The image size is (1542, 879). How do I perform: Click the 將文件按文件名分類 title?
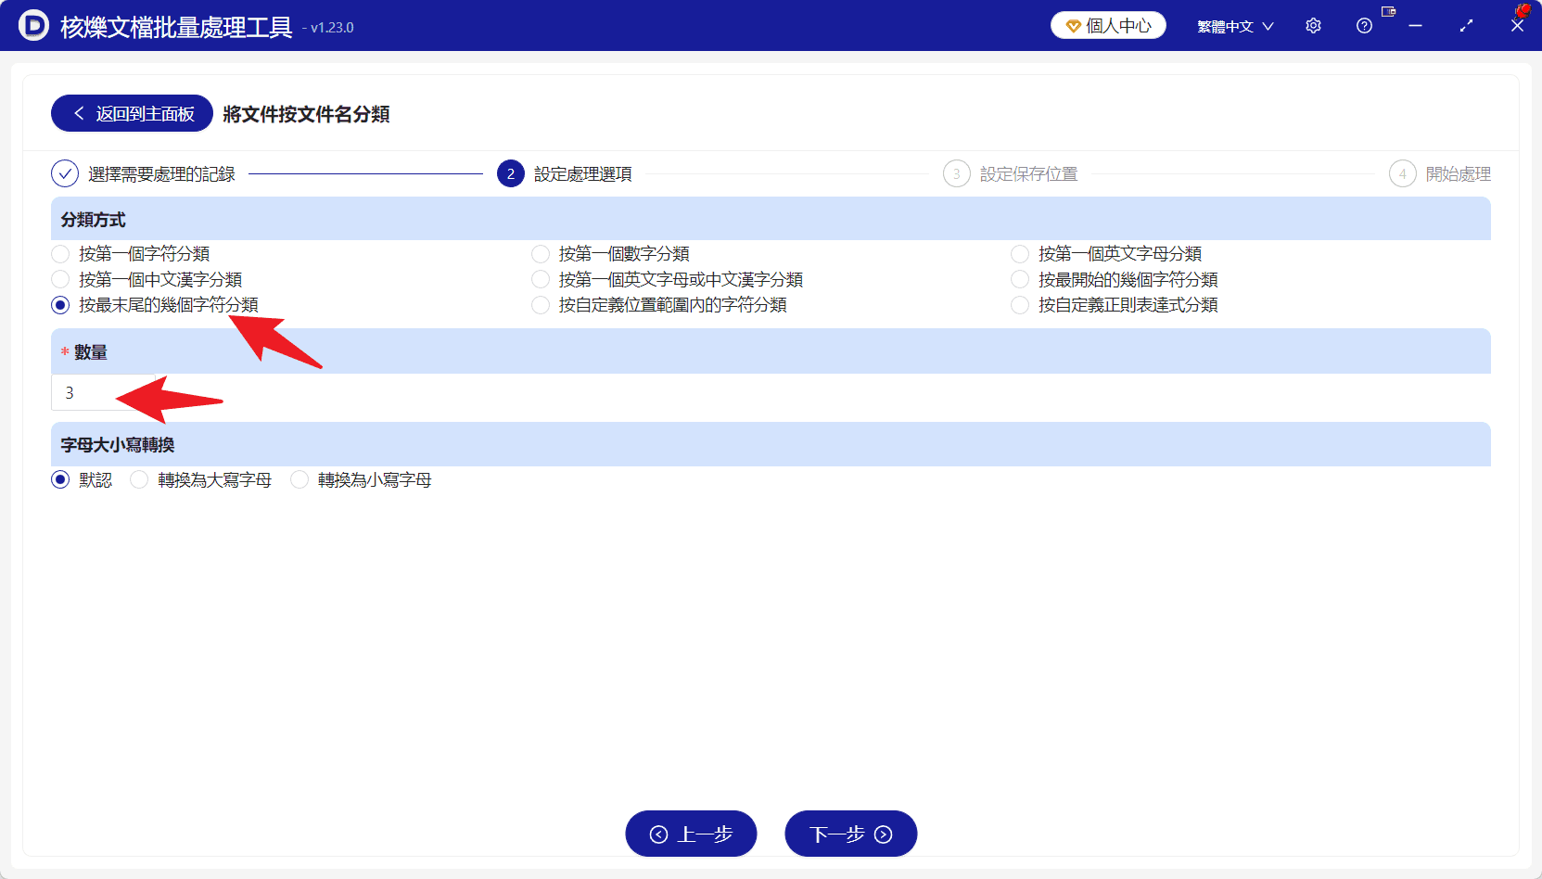[306, 114]
